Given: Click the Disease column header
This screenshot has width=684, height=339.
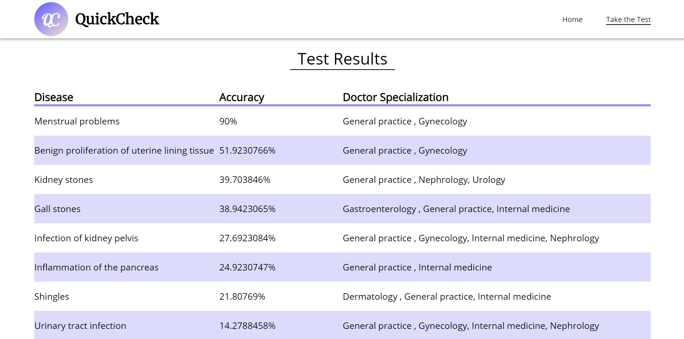Looking at the screenshot, I should pos(54,97).
